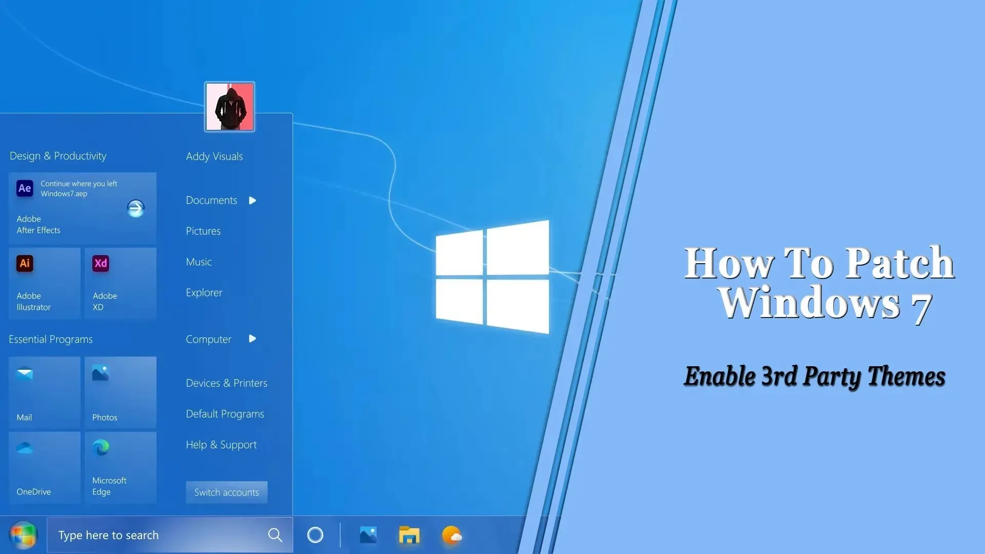Click the Continue where you left text

(79, 184)
